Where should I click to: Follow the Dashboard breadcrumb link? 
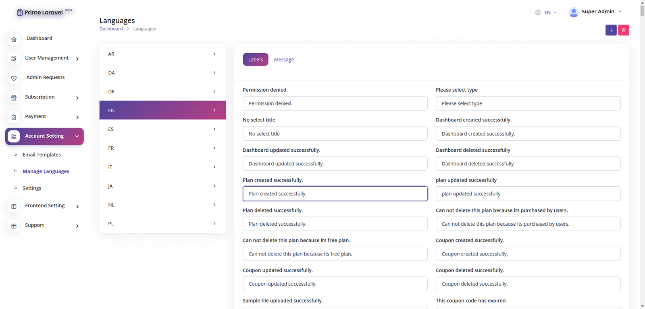pyautogui.click(x=111, y=29)
